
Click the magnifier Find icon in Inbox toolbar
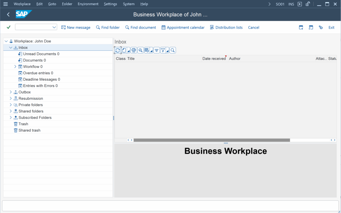pyautogui.click(x=172, y=50)
